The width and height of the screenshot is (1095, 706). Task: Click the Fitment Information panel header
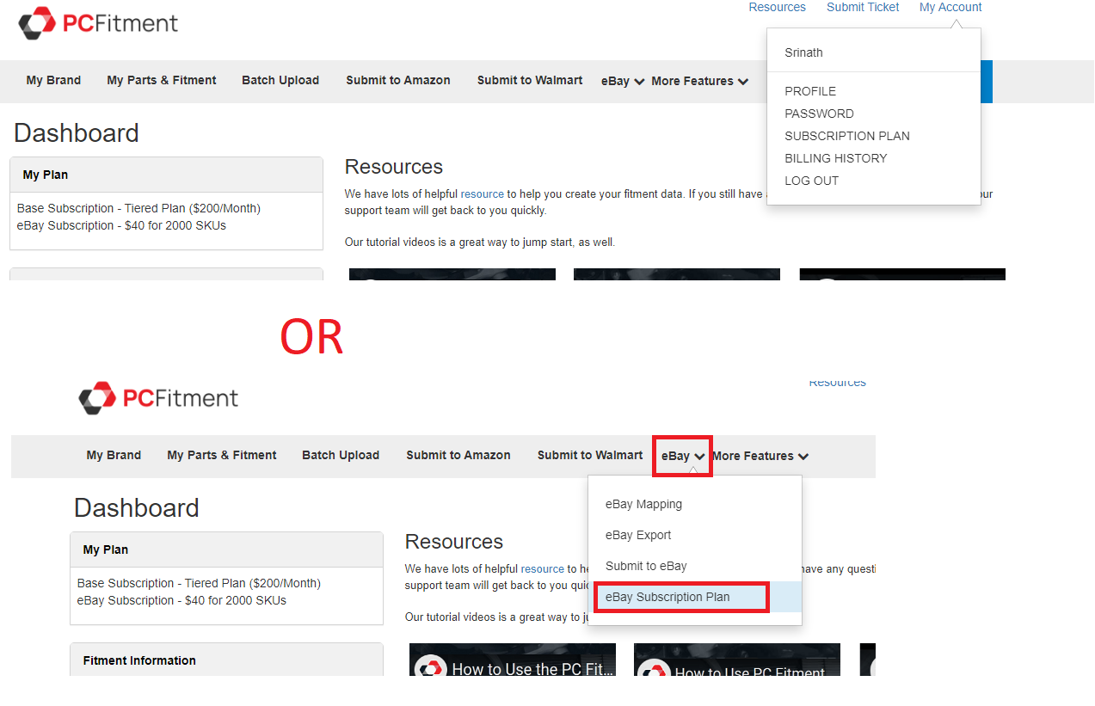pyautogui.click(x=139, y=660)
